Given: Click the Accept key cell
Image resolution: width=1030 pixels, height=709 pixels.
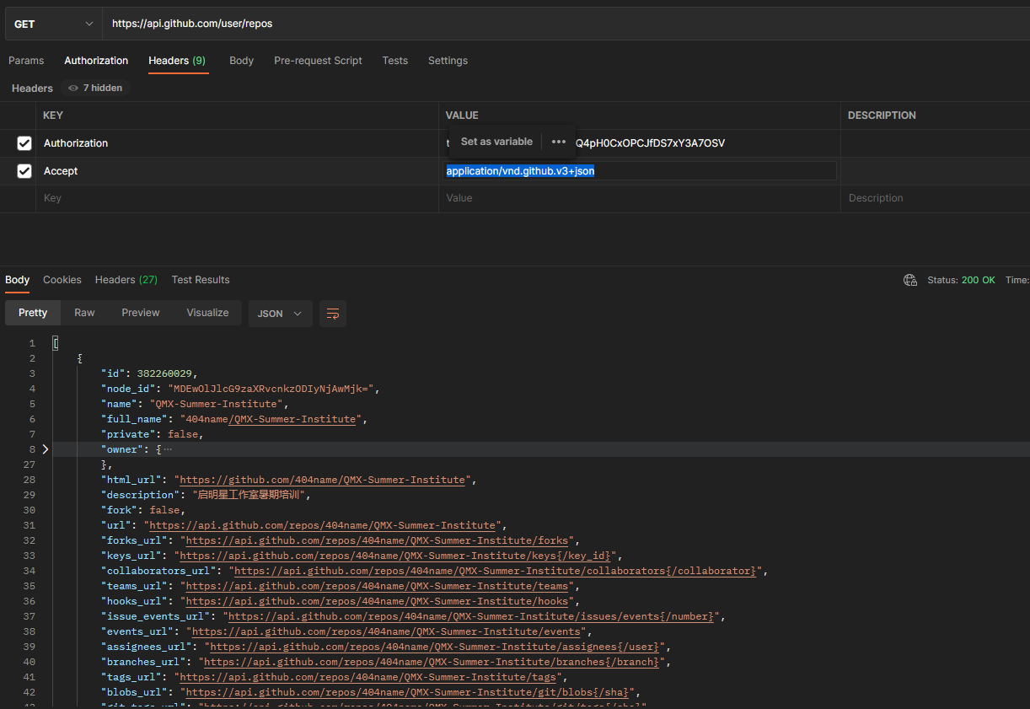Looking at the screenshot, I should pos(237,171).
